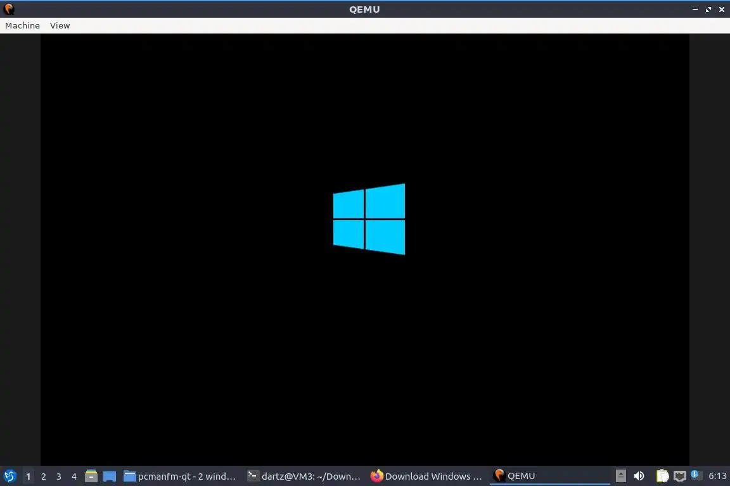Click the QEMU logo icon in the title bar
The height and width of the screenshot is (486, 730).
pyautogui.click(x=9, y=9)
